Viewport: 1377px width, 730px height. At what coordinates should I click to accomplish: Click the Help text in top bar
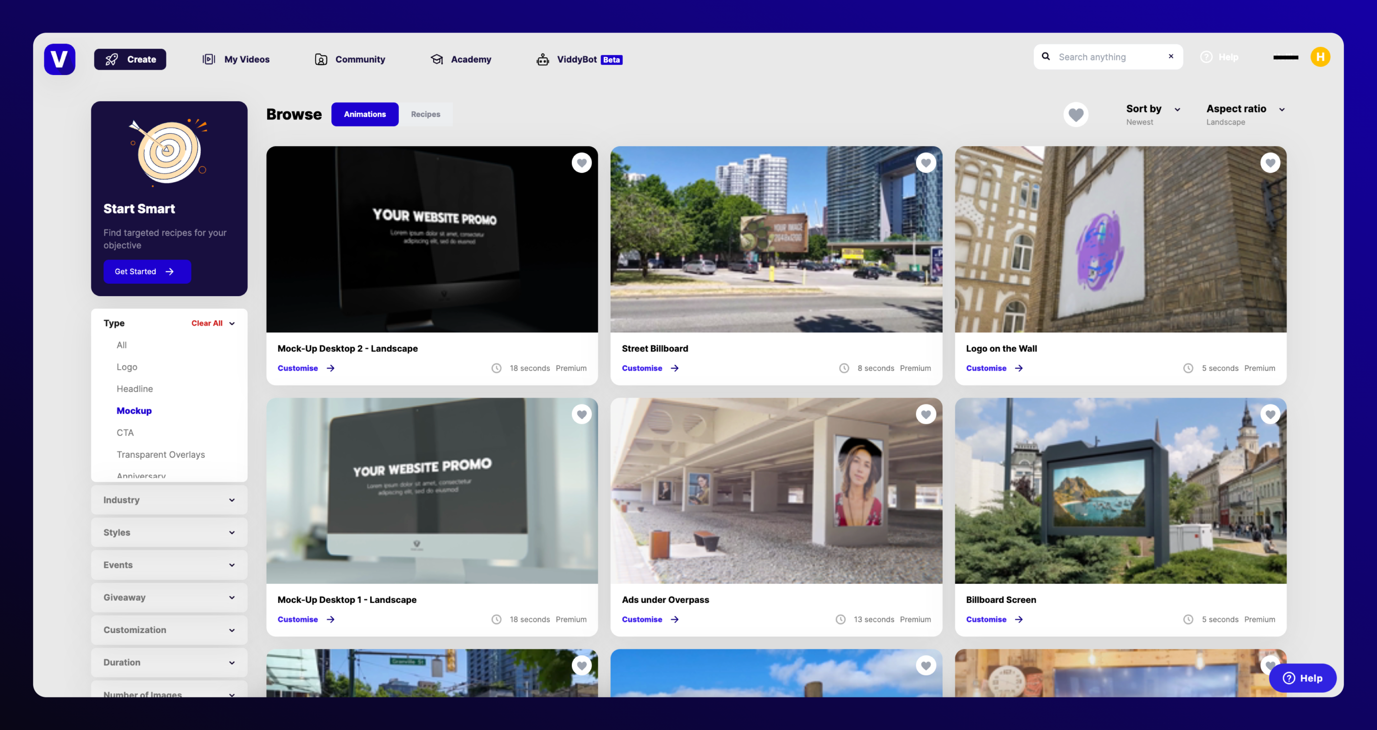pyautogui.click(x=1228, y=57)
